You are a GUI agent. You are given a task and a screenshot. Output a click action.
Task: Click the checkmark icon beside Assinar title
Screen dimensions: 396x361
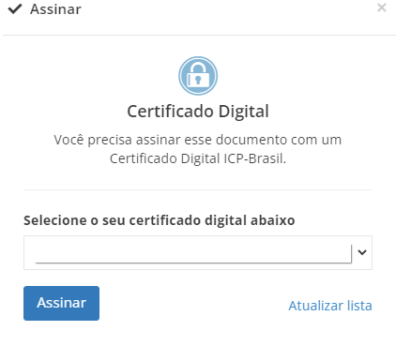[x=15, y=9]
